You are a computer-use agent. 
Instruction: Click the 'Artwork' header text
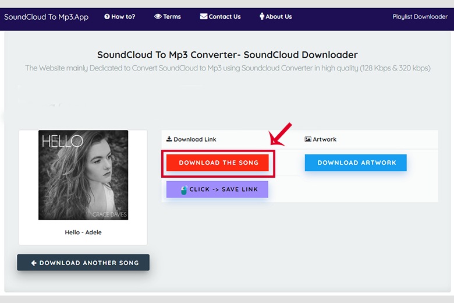coord(325,139)
